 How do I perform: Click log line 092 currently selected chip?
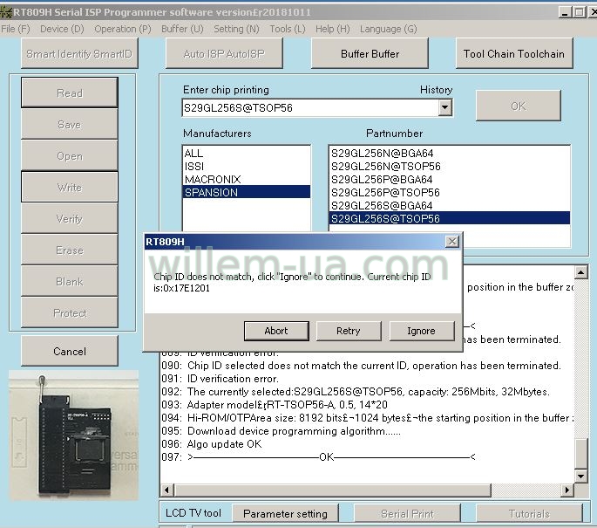(356, 392)
